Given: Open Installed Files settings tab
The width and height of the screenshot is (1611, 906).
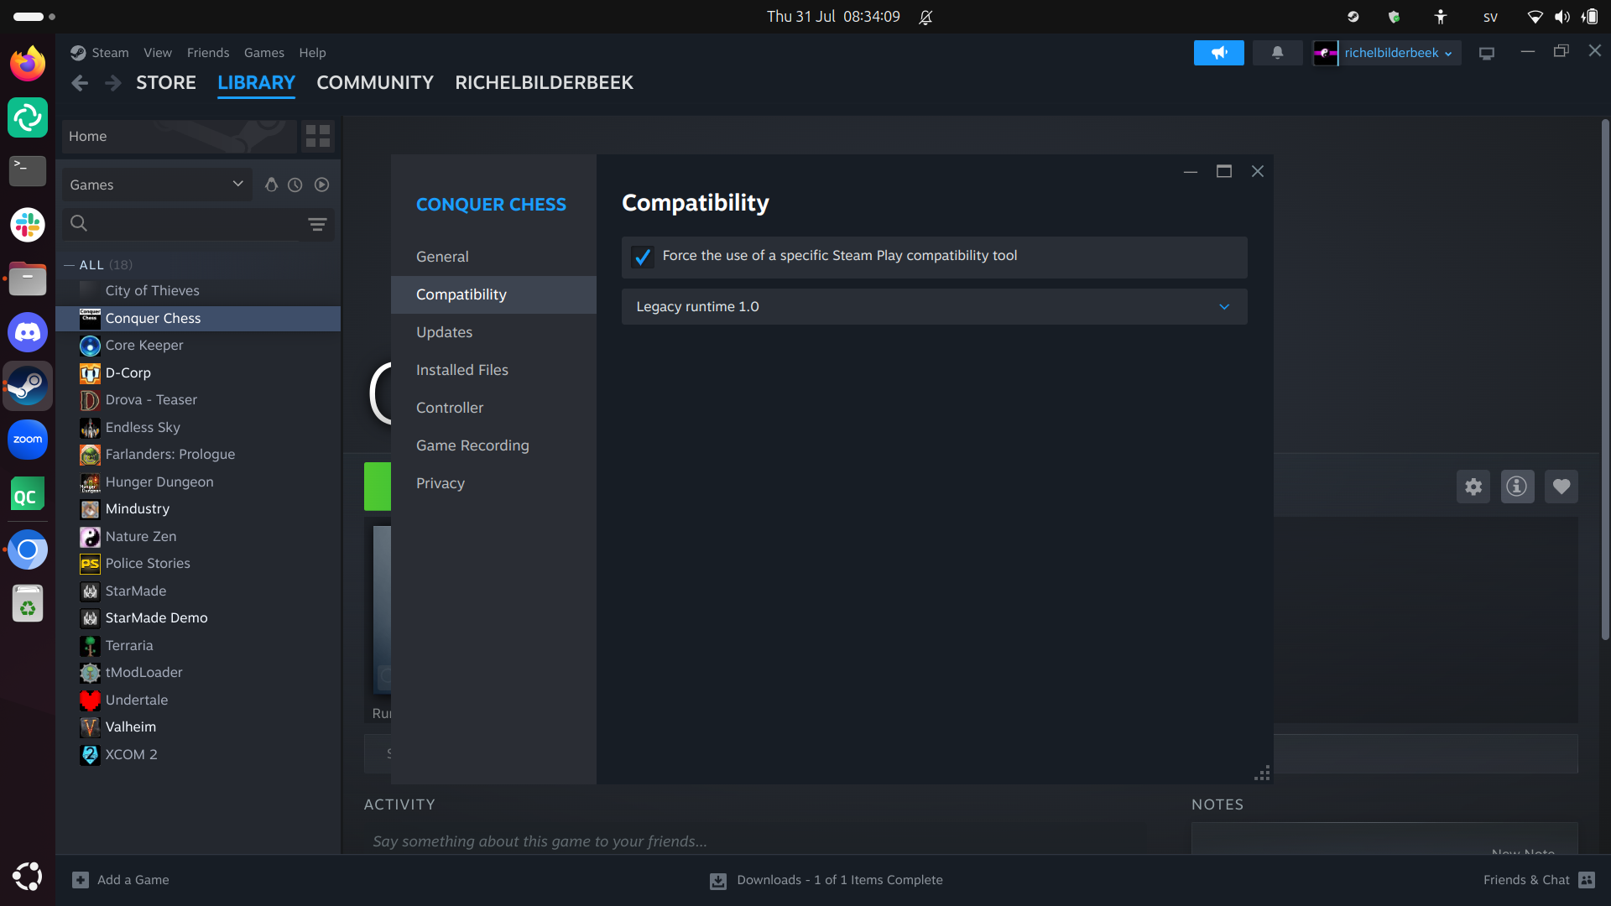Looking at the screenshot, I should tap(493, 370).
